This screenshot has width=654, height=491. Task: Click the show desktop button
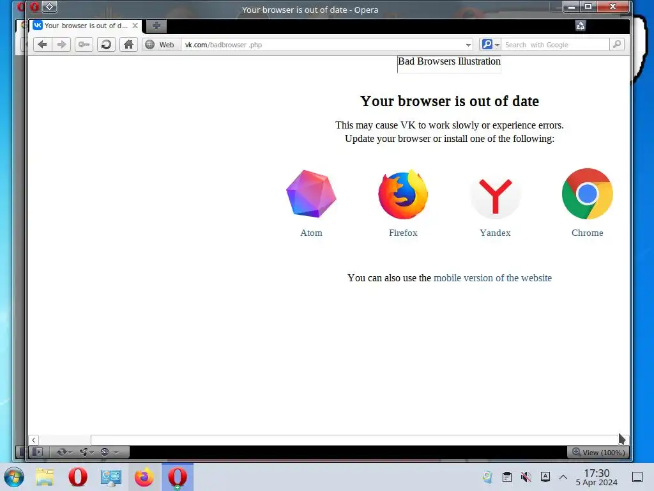637,477
